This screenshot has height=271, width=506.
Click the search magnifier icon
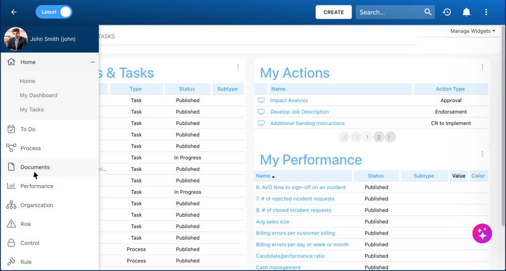pos(428,12)
